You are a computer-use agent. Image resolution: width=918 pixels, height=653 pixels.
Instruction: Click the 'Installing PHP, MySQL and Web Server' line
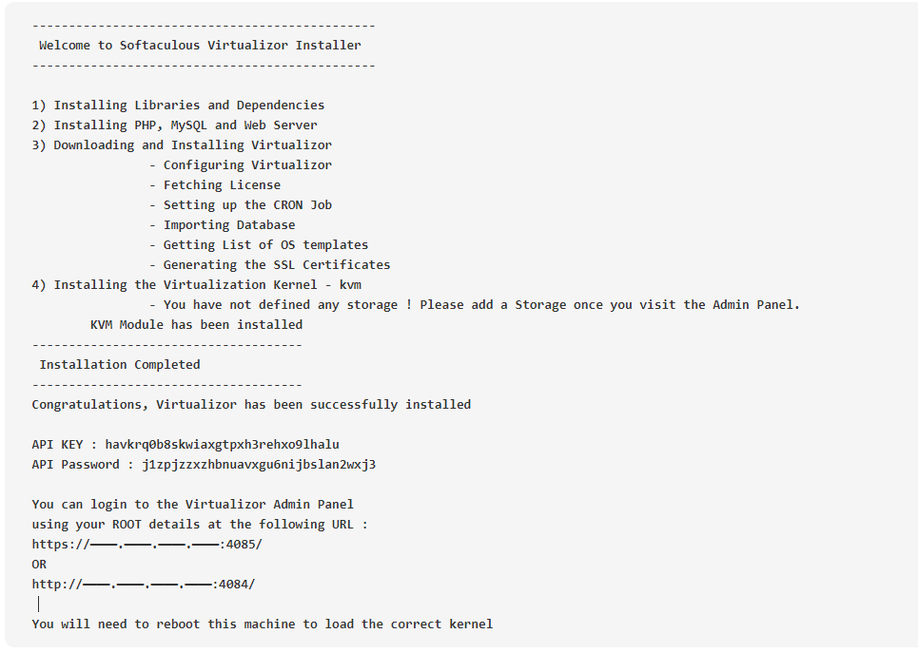(x=174, y=125)
